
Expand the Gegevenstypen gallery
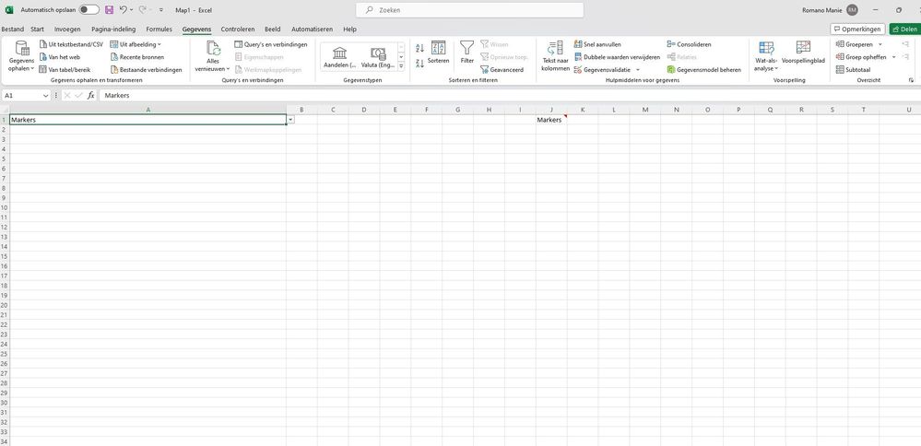pos(401,67)
